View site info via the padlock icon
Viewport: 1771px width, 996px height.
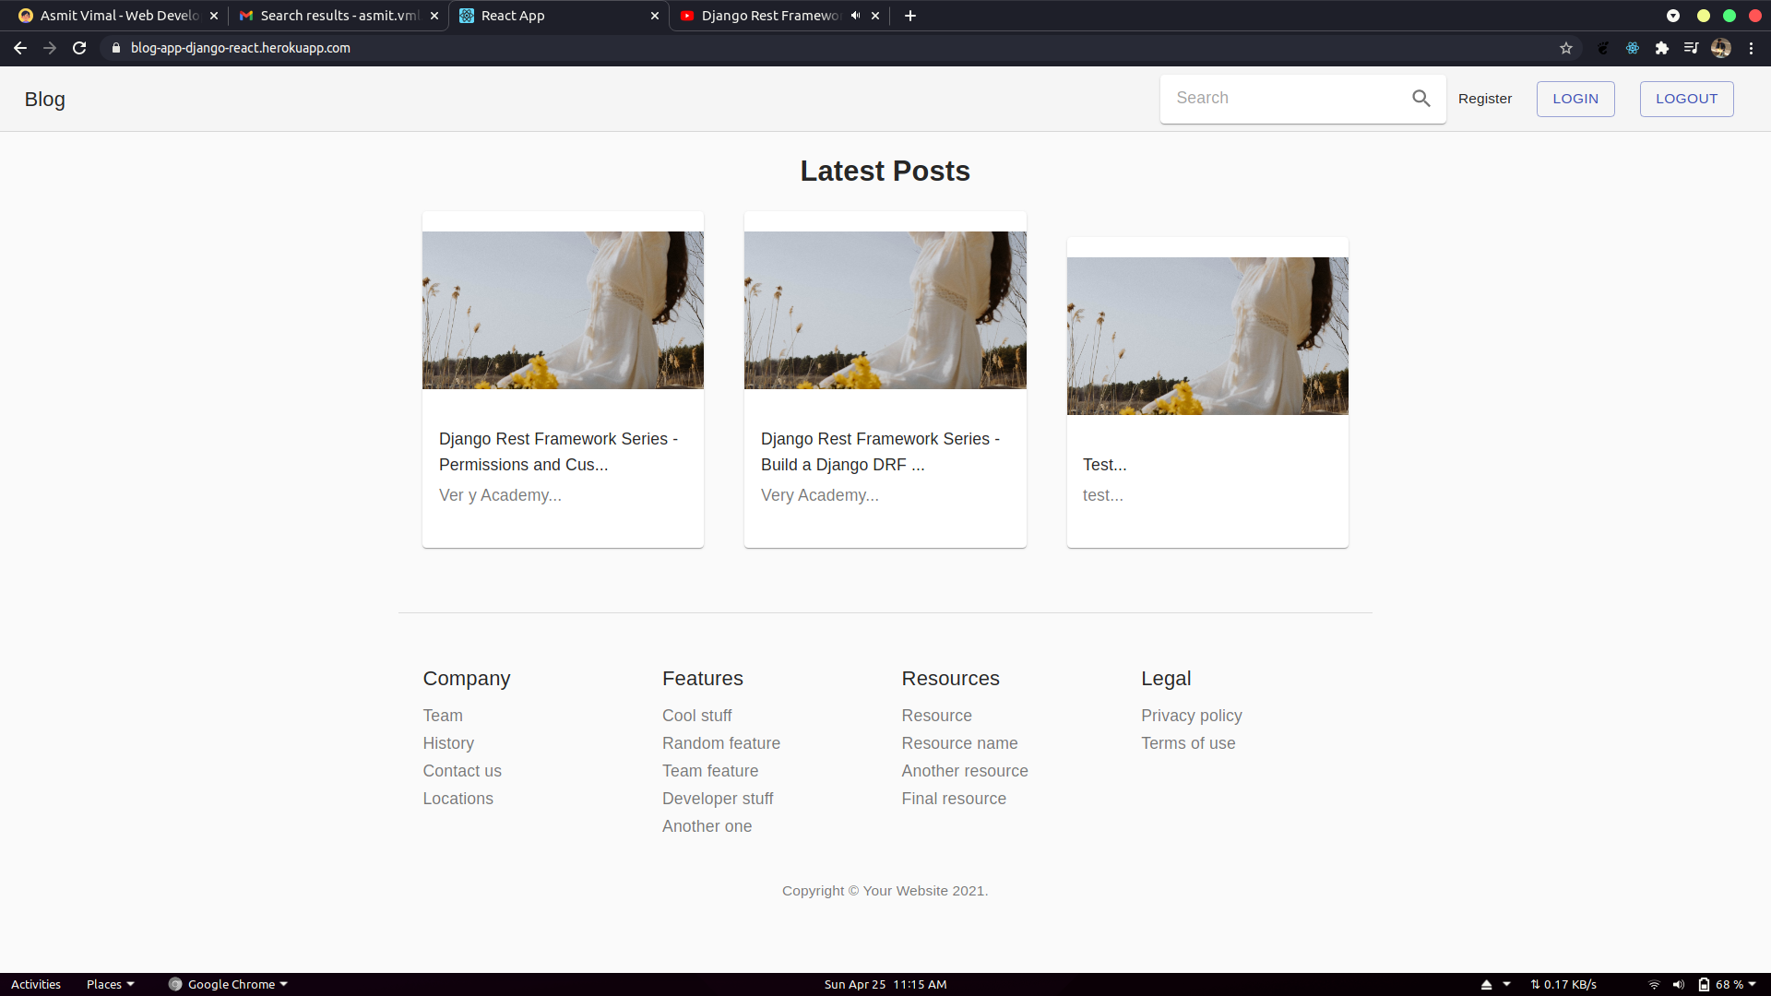116,48
